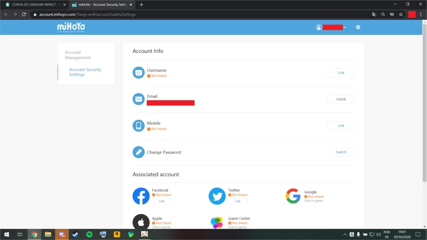
Task: Click the Chrome icon in the taskbar
Action: pos(34,235)
